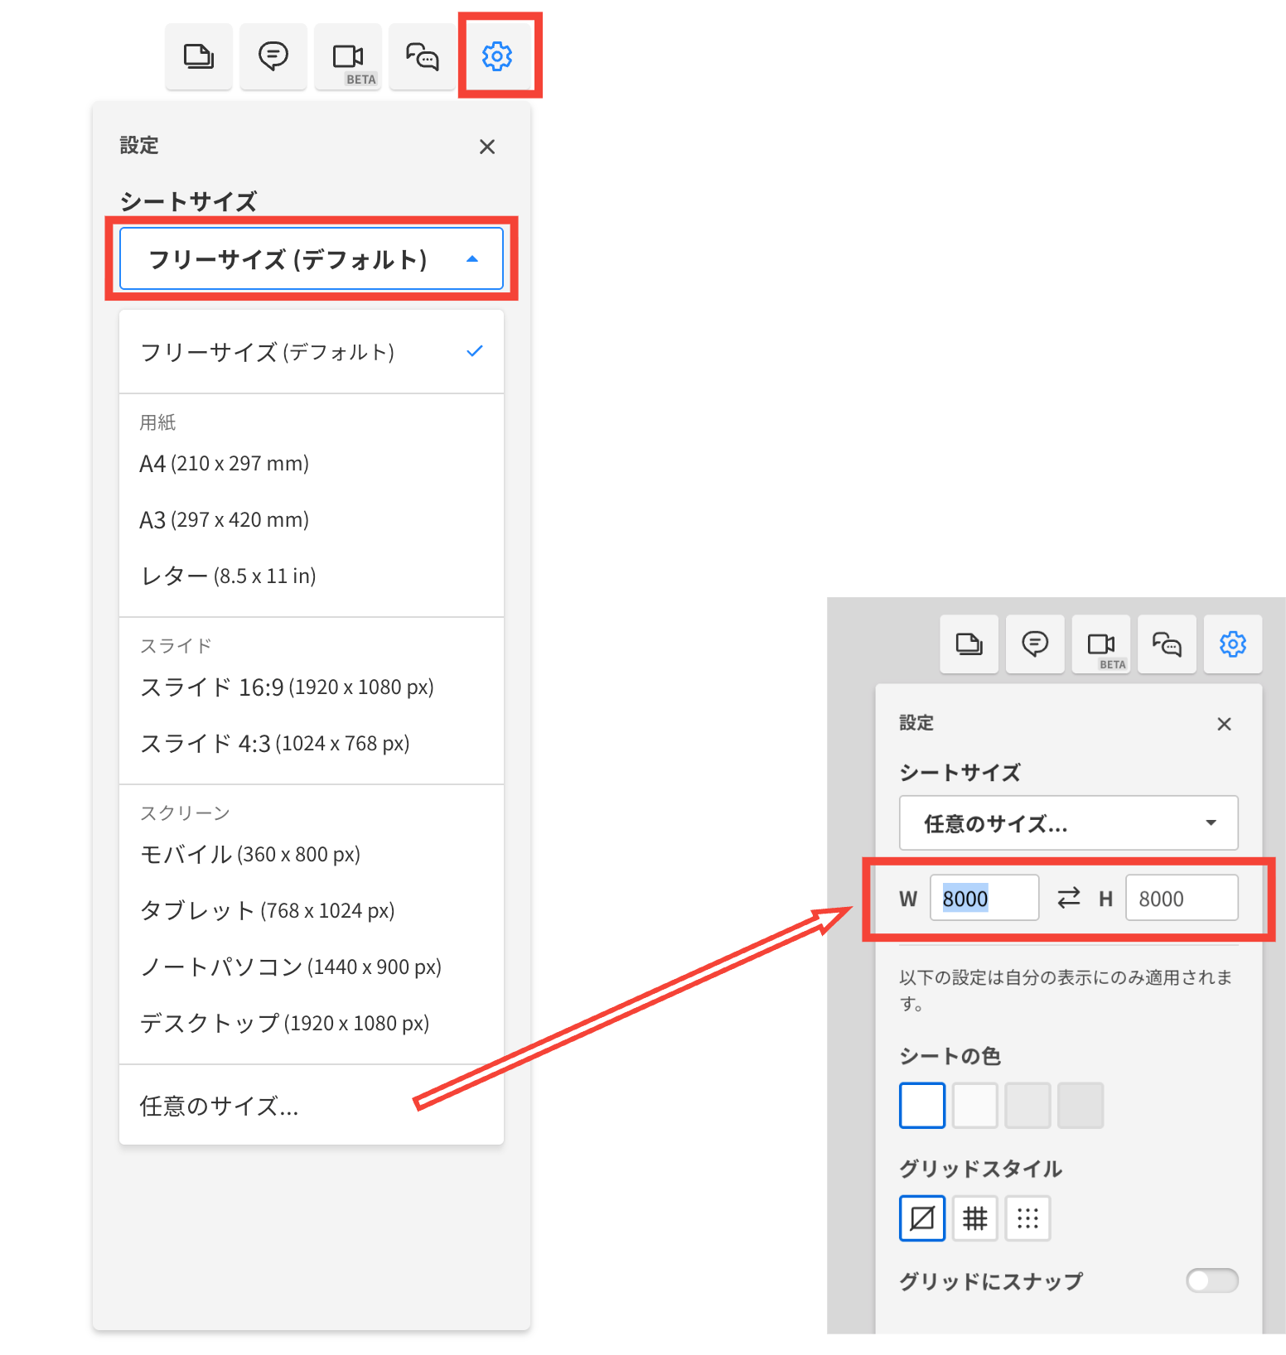Toggle グリッドにスナップ switch
Image resolution: width=1286 pixels, height=1355 pixels.
pos(1211,1280)
